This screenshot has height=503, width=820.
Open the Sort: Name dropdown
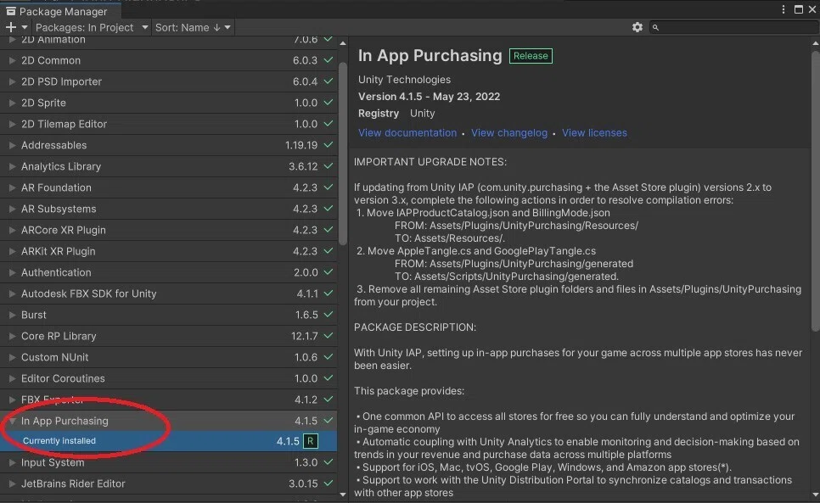(x=193, y=27)
